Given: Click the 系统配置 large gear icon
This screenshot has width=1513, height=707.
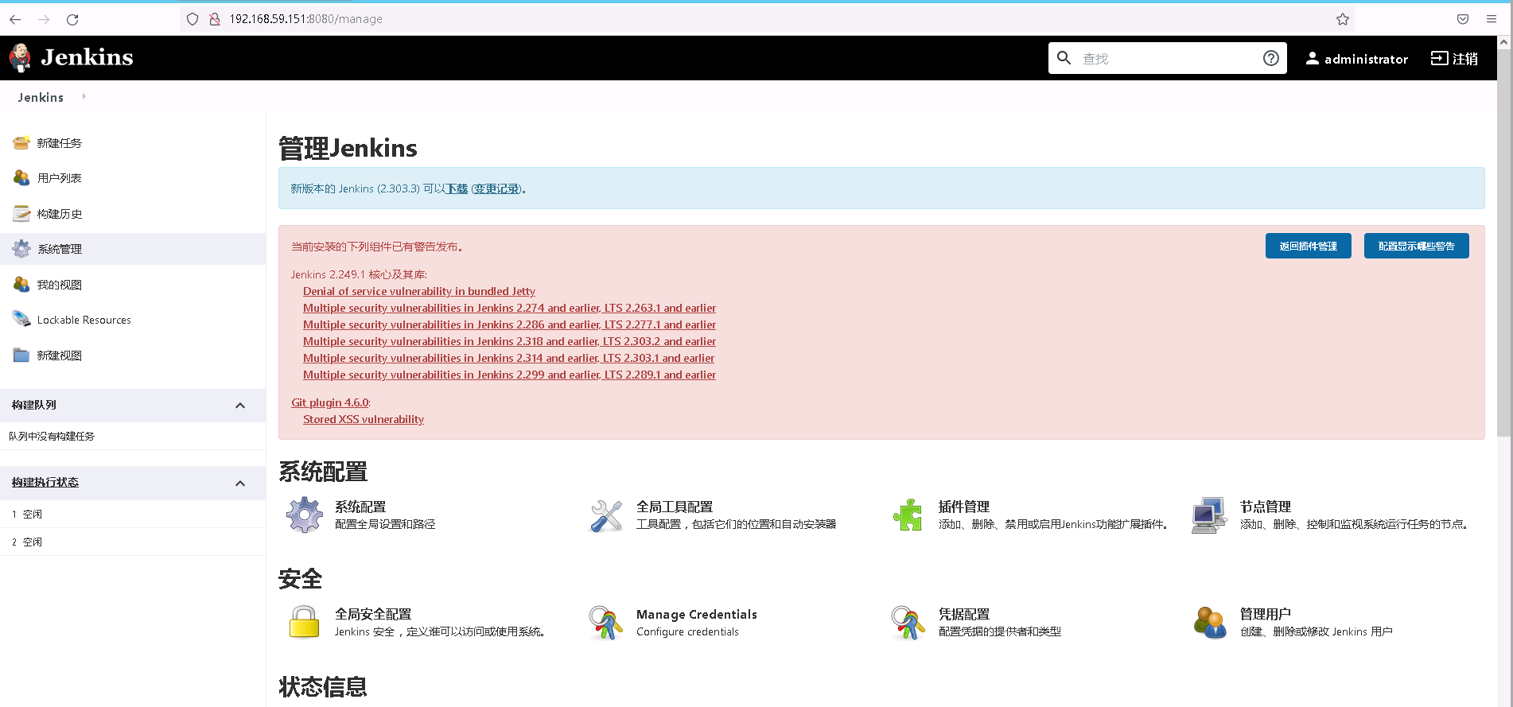Looking at the screenshot, I should tap(304, 515).
